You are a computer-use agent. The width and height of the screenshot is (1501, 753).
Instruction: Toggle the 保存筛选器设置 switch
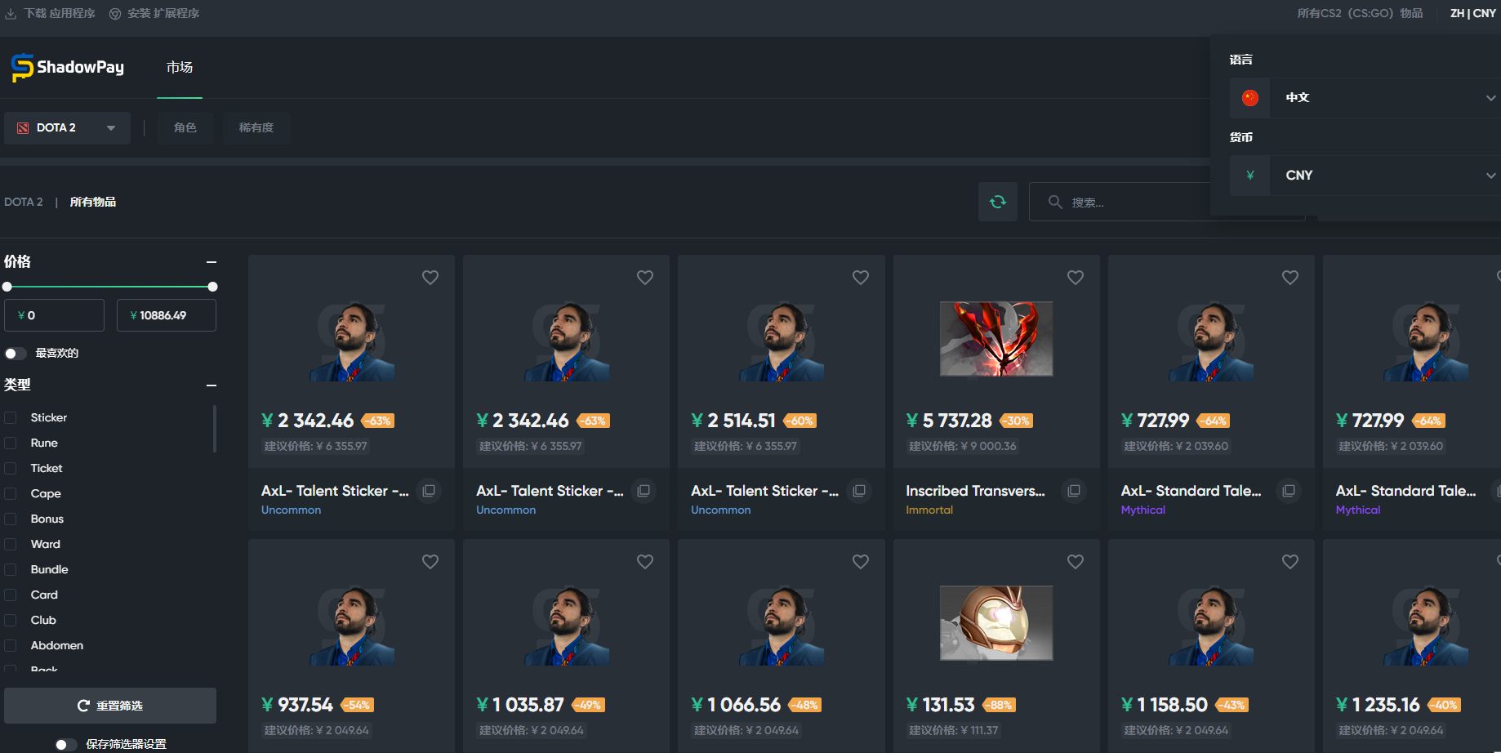pos(66,745)
